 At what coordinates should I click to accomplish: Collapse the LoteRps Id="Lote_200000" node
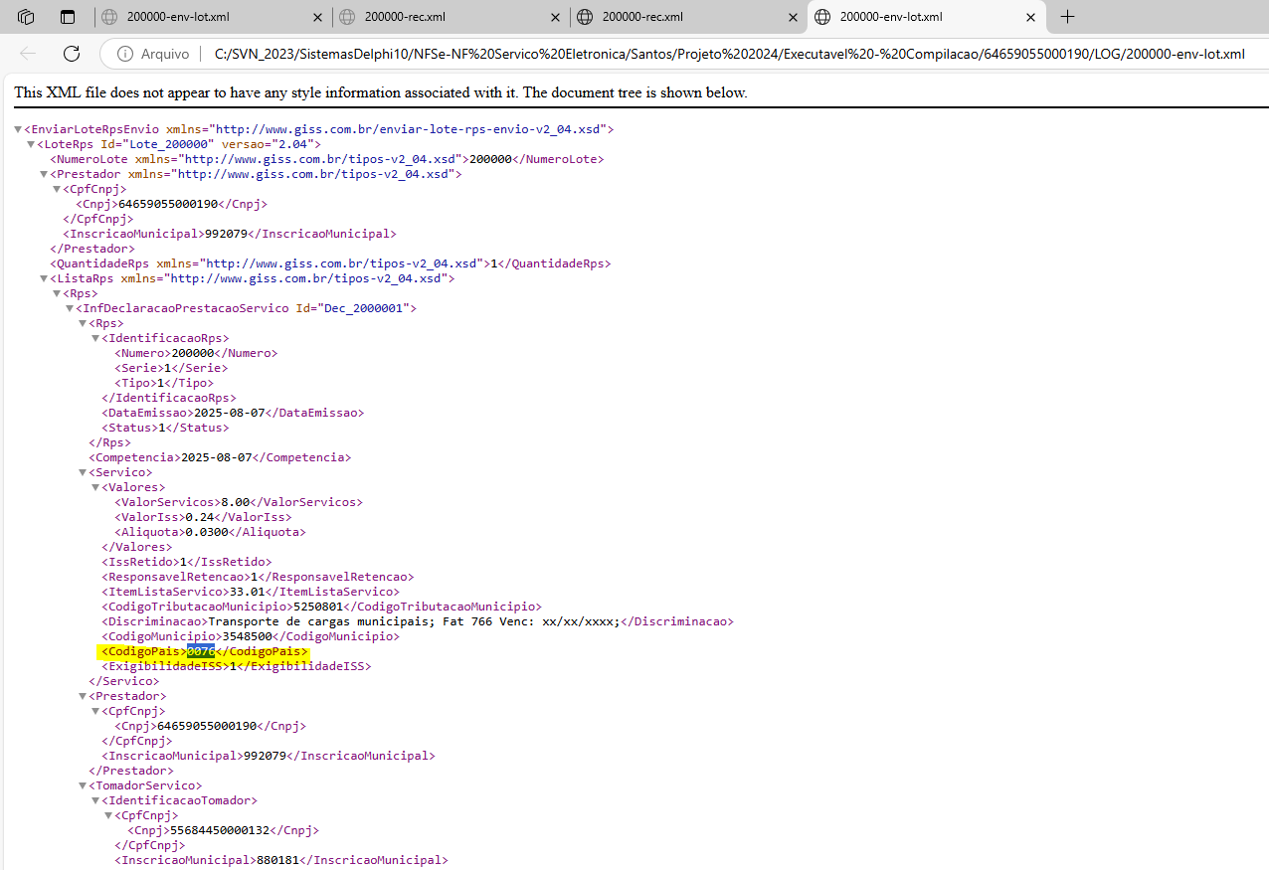[31, 144]
